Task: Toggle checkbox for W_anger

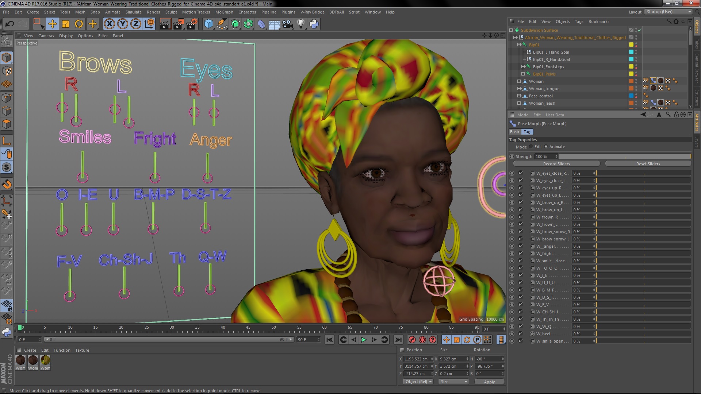Action: (521, 246)
